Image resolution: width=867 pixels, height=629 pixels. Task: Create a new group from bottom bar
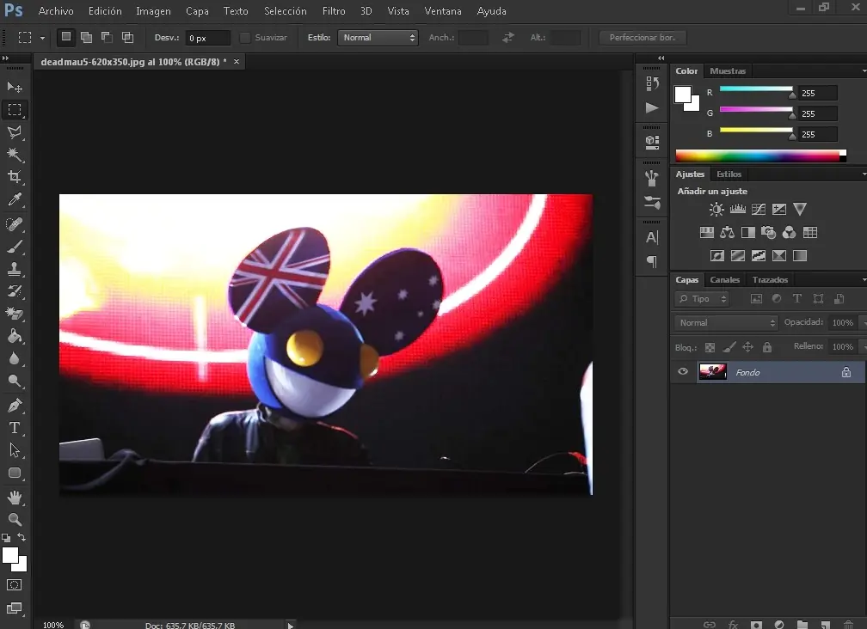point(802,625)
